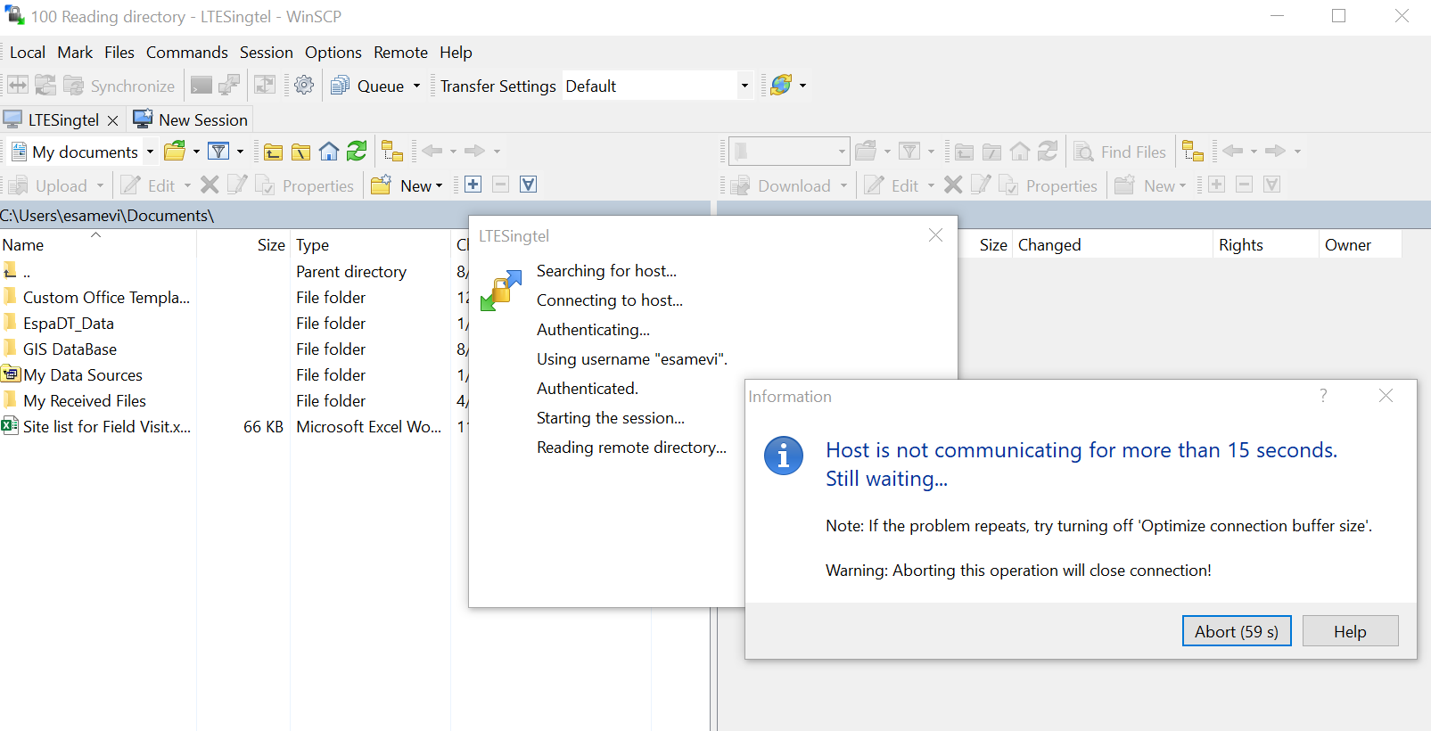
Task: Click the Help button in Information dialog
Action: tap(1349, 631)
